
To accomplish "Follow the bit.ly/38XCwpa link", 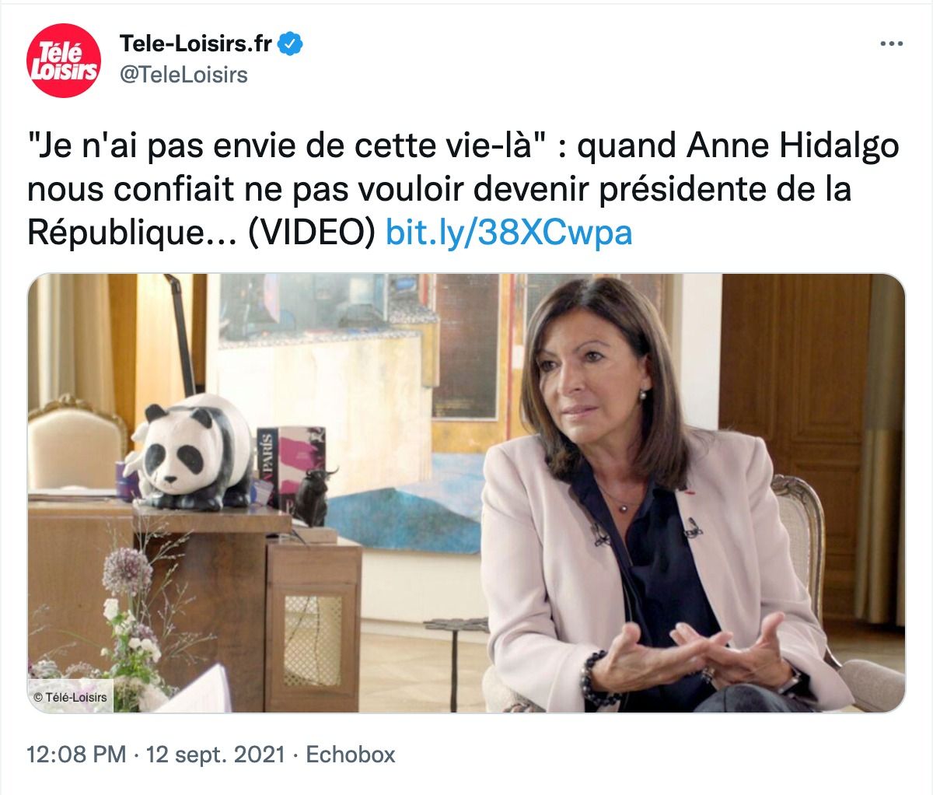I will (x=509, y=232).
